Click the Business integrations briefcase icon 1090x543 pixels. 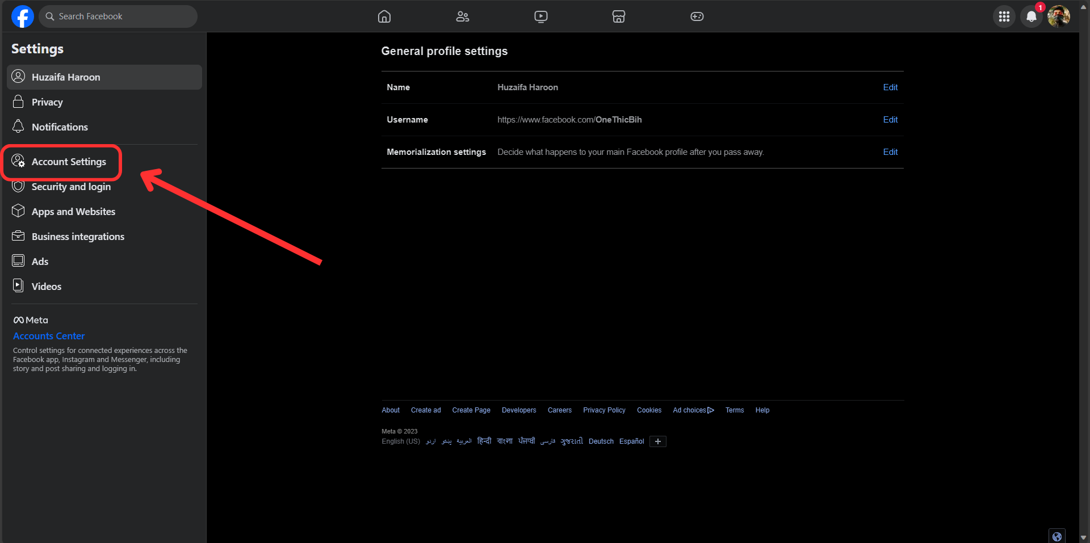point(18,235)
